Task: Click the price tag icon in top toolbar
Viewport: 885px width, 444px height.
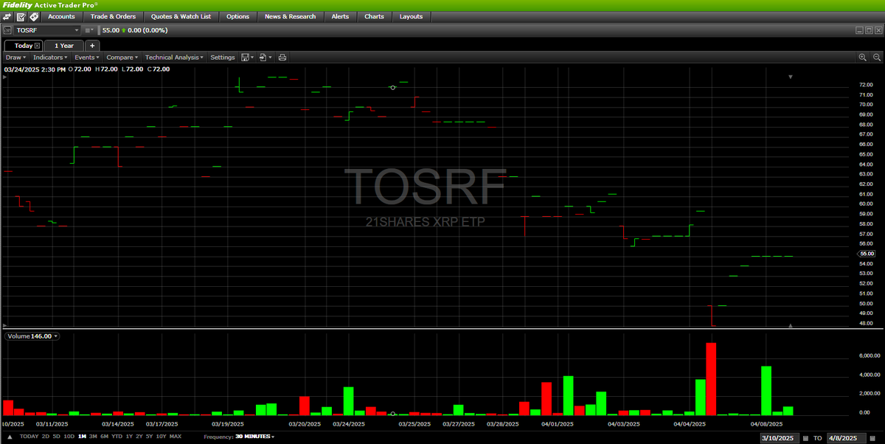Action: [x=34, y=16]
